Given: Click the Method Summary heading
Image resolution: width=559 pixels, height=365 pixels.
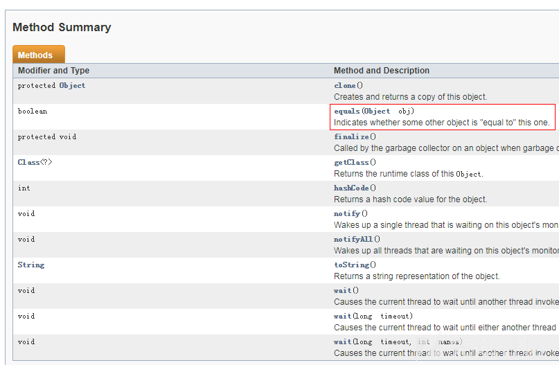Looking at the screenshot, I should point(62,28).
